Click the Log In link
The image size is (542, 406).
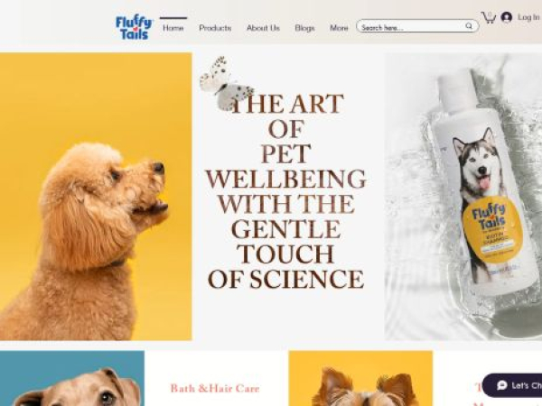point(528,17)
